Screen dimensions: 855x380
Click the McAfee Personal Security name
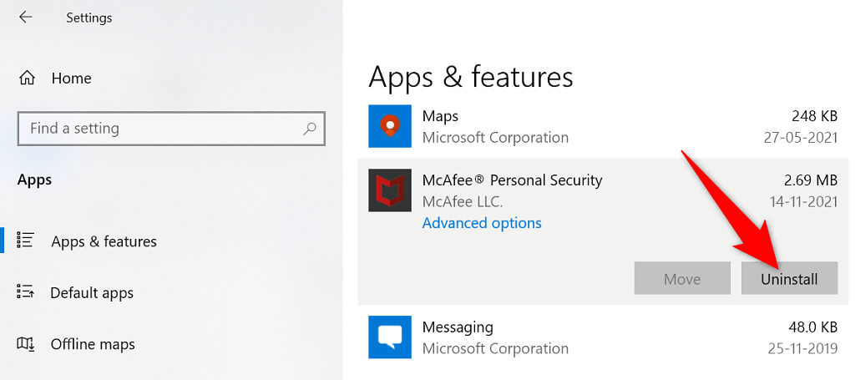click(512, 180)
